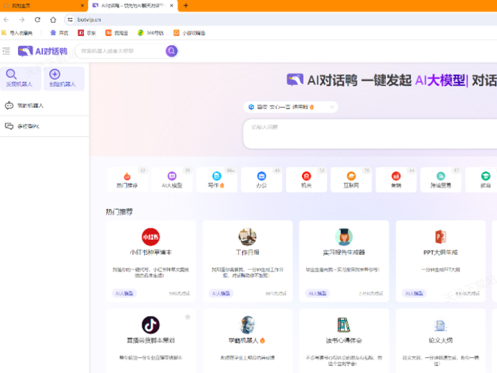Open the 小游戏精选 bookmark
The width and height of the screenshot is (497, 373).
pos(189,33)
